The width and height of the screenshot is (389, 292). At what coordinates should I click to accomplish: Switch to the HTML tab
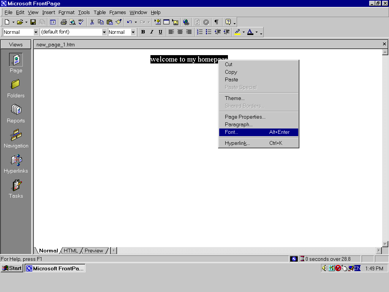coord(71,251)
